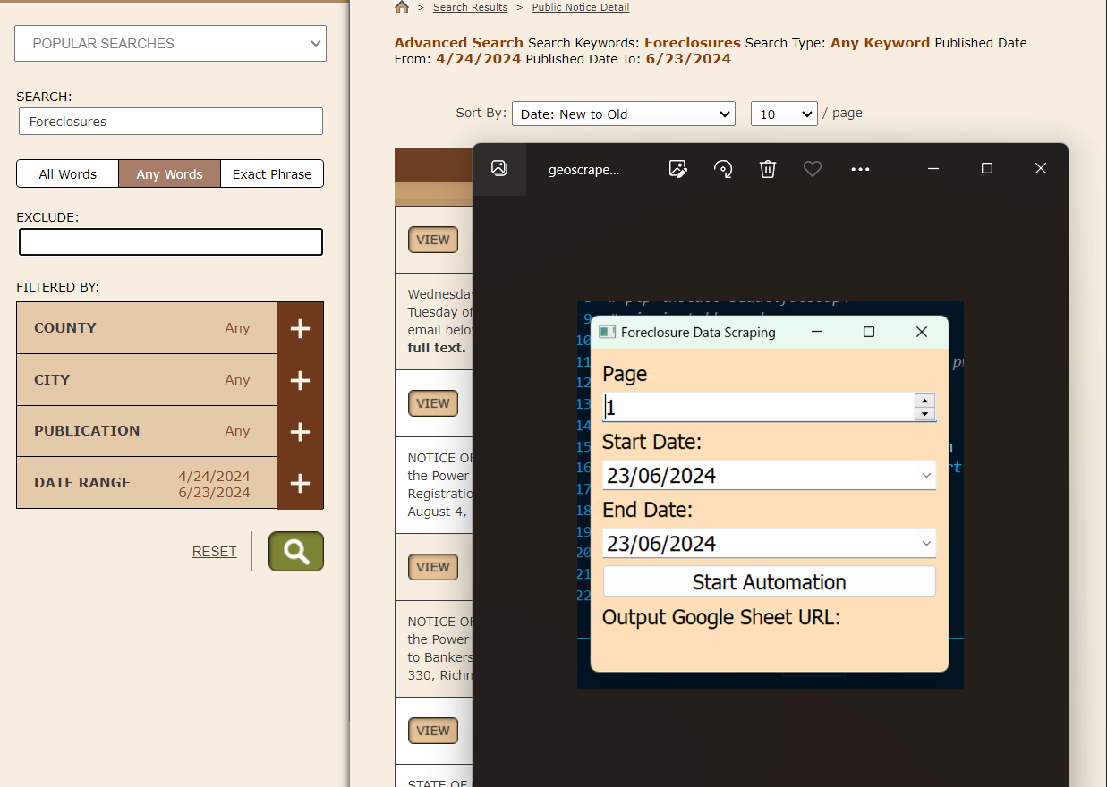
Task: Open Public Notice Detail breadcrumb link
Action: (x=580, y=7)
